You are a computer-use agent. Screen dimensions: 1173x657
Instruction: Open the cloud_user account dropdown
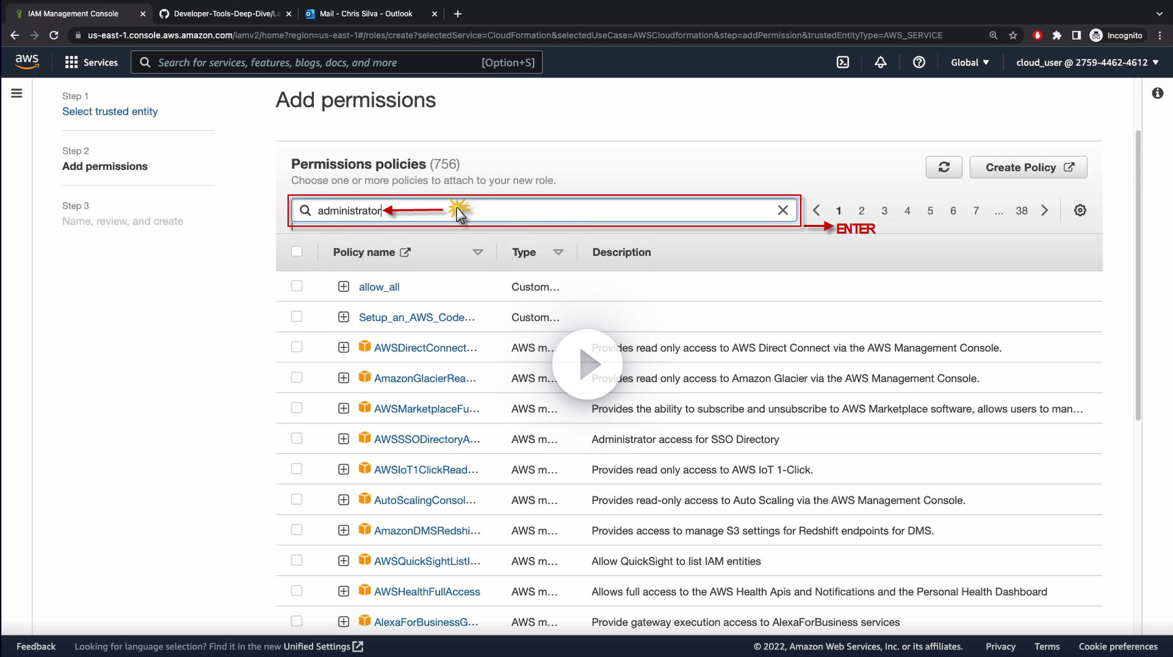point(1088,62)
